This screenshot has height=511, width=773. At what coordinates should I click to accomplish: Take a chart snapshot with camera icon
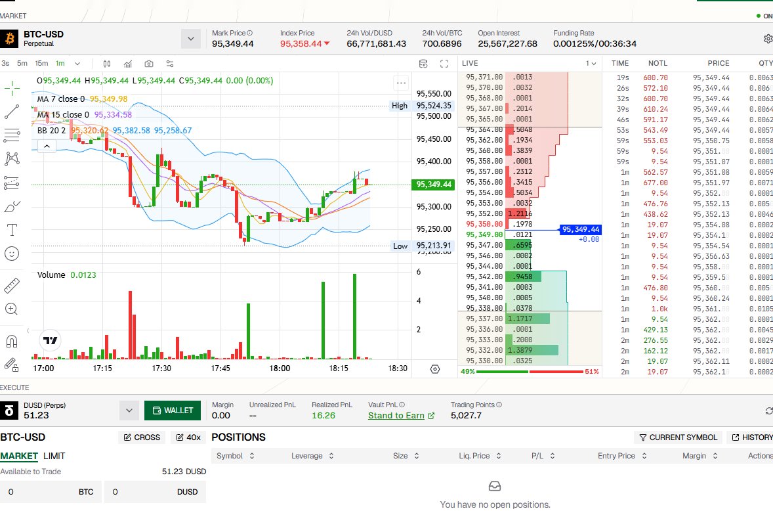[149, 64]
